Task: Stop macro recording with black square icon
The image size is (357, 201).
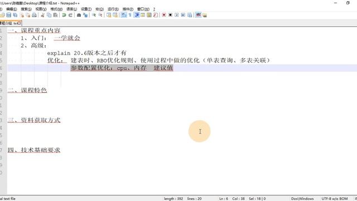Action: point(170,15)
